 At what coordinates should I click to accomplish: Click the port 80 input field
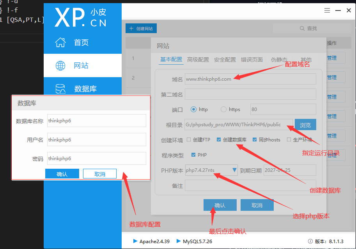coord(283,109)
